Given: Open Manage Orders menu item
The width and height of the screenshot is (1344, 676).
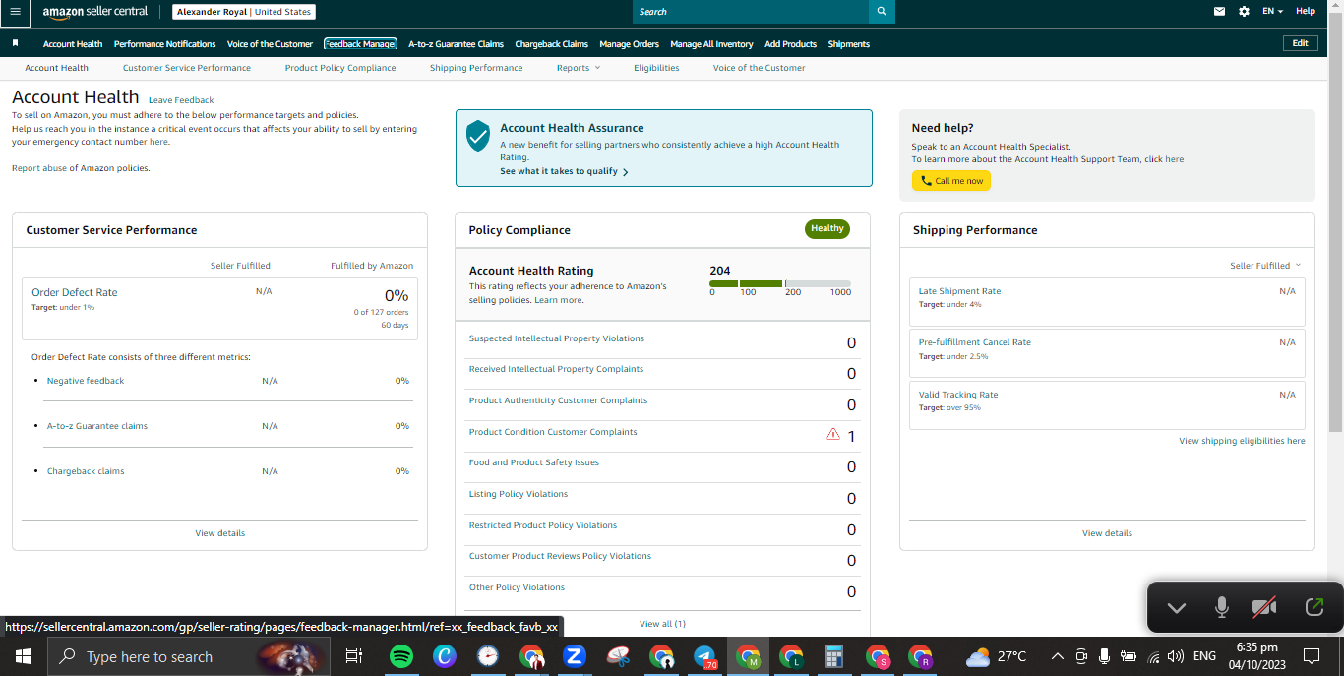Looking at the screenshot, I should (629, 44).
